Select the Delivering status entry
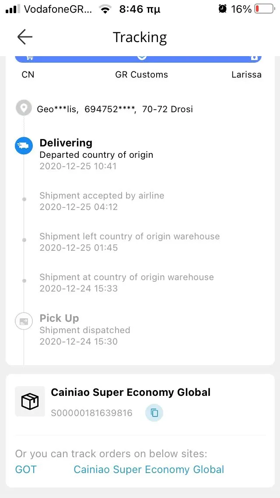 pos(66,143)
